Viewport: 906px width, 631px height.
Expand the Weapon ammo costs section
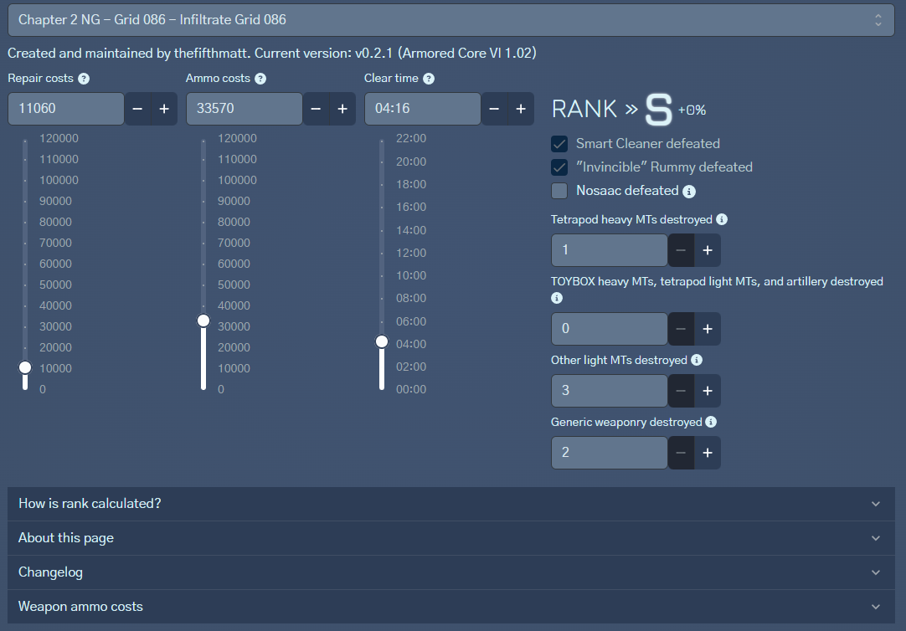point(450,607)
